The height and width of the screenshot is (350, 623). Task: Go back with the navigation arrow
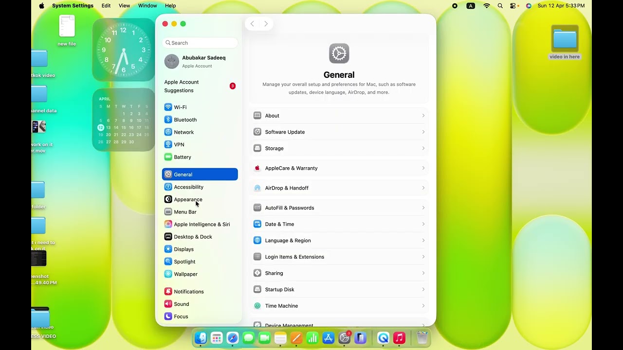252,24
